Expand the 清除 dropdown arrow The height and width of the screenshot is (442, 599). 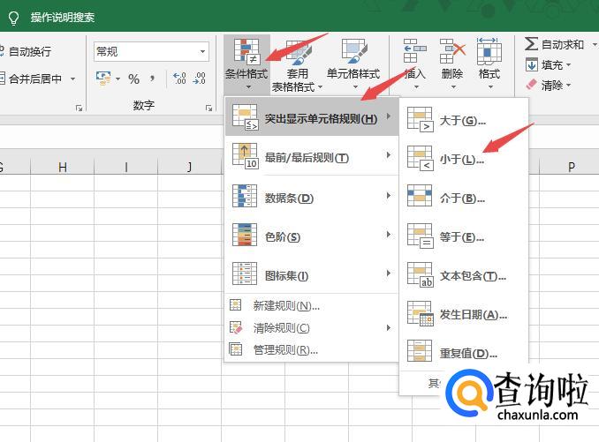point(568,85)
